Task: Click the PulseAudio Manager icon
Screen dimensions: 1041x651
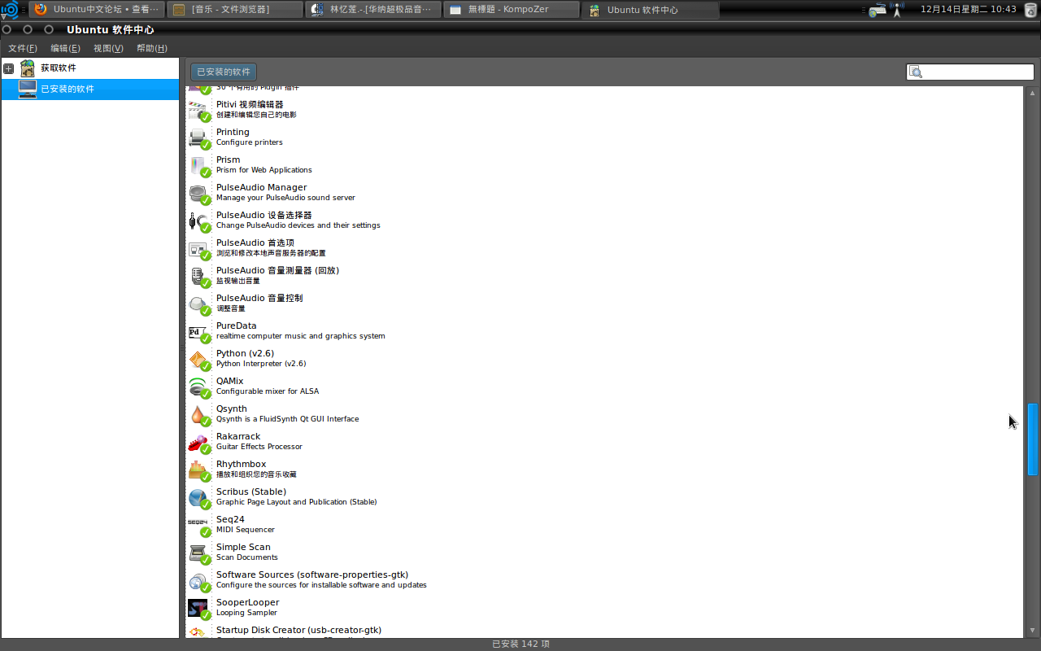Action: click(x=198, y=193)
